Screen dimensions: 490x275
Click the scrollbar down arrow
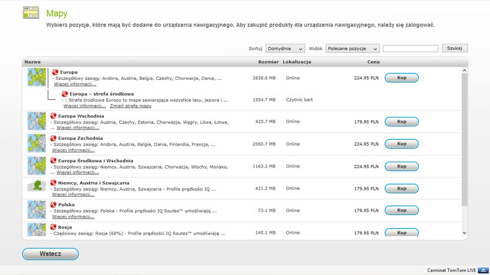(x=464, y=233)
